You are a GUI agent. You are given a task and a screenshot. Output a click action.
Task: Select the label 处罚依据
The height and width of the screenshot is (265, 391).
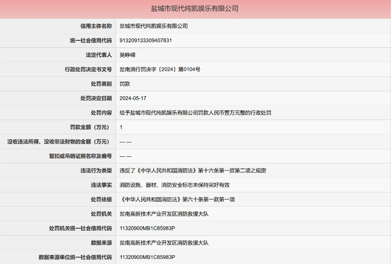click(101, 200)
